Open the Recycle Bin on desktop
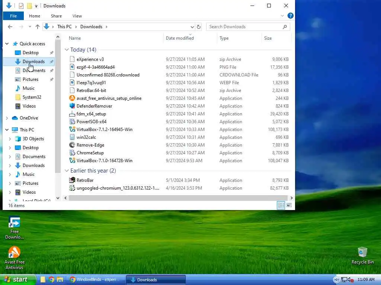The height and width of the screenshot is (285, 381). 362,255
